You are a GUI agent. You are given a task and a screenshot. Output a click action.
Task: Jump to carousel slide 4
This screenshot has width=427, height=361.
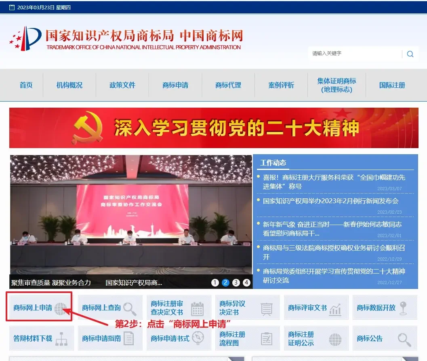coord(246,282)
